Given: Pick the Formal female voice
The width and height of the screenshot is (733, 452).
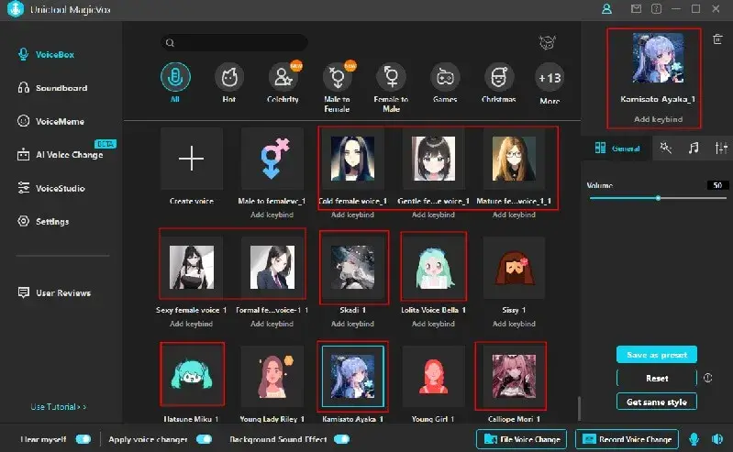Looking at the screenshot, I should pos(272,268).
